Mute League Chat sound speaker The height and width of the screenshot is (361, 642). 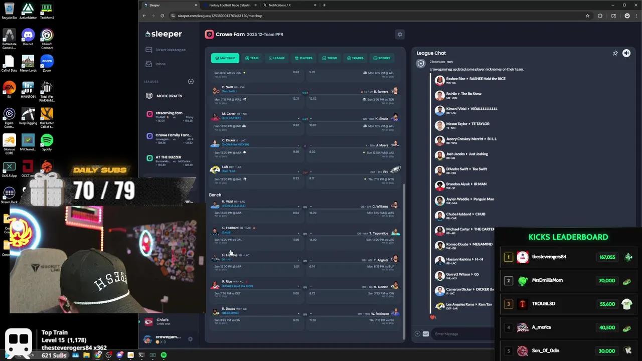tap(626, 53)
